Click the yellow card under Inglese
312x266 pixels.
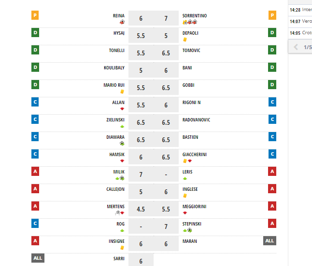click(185, 195)
